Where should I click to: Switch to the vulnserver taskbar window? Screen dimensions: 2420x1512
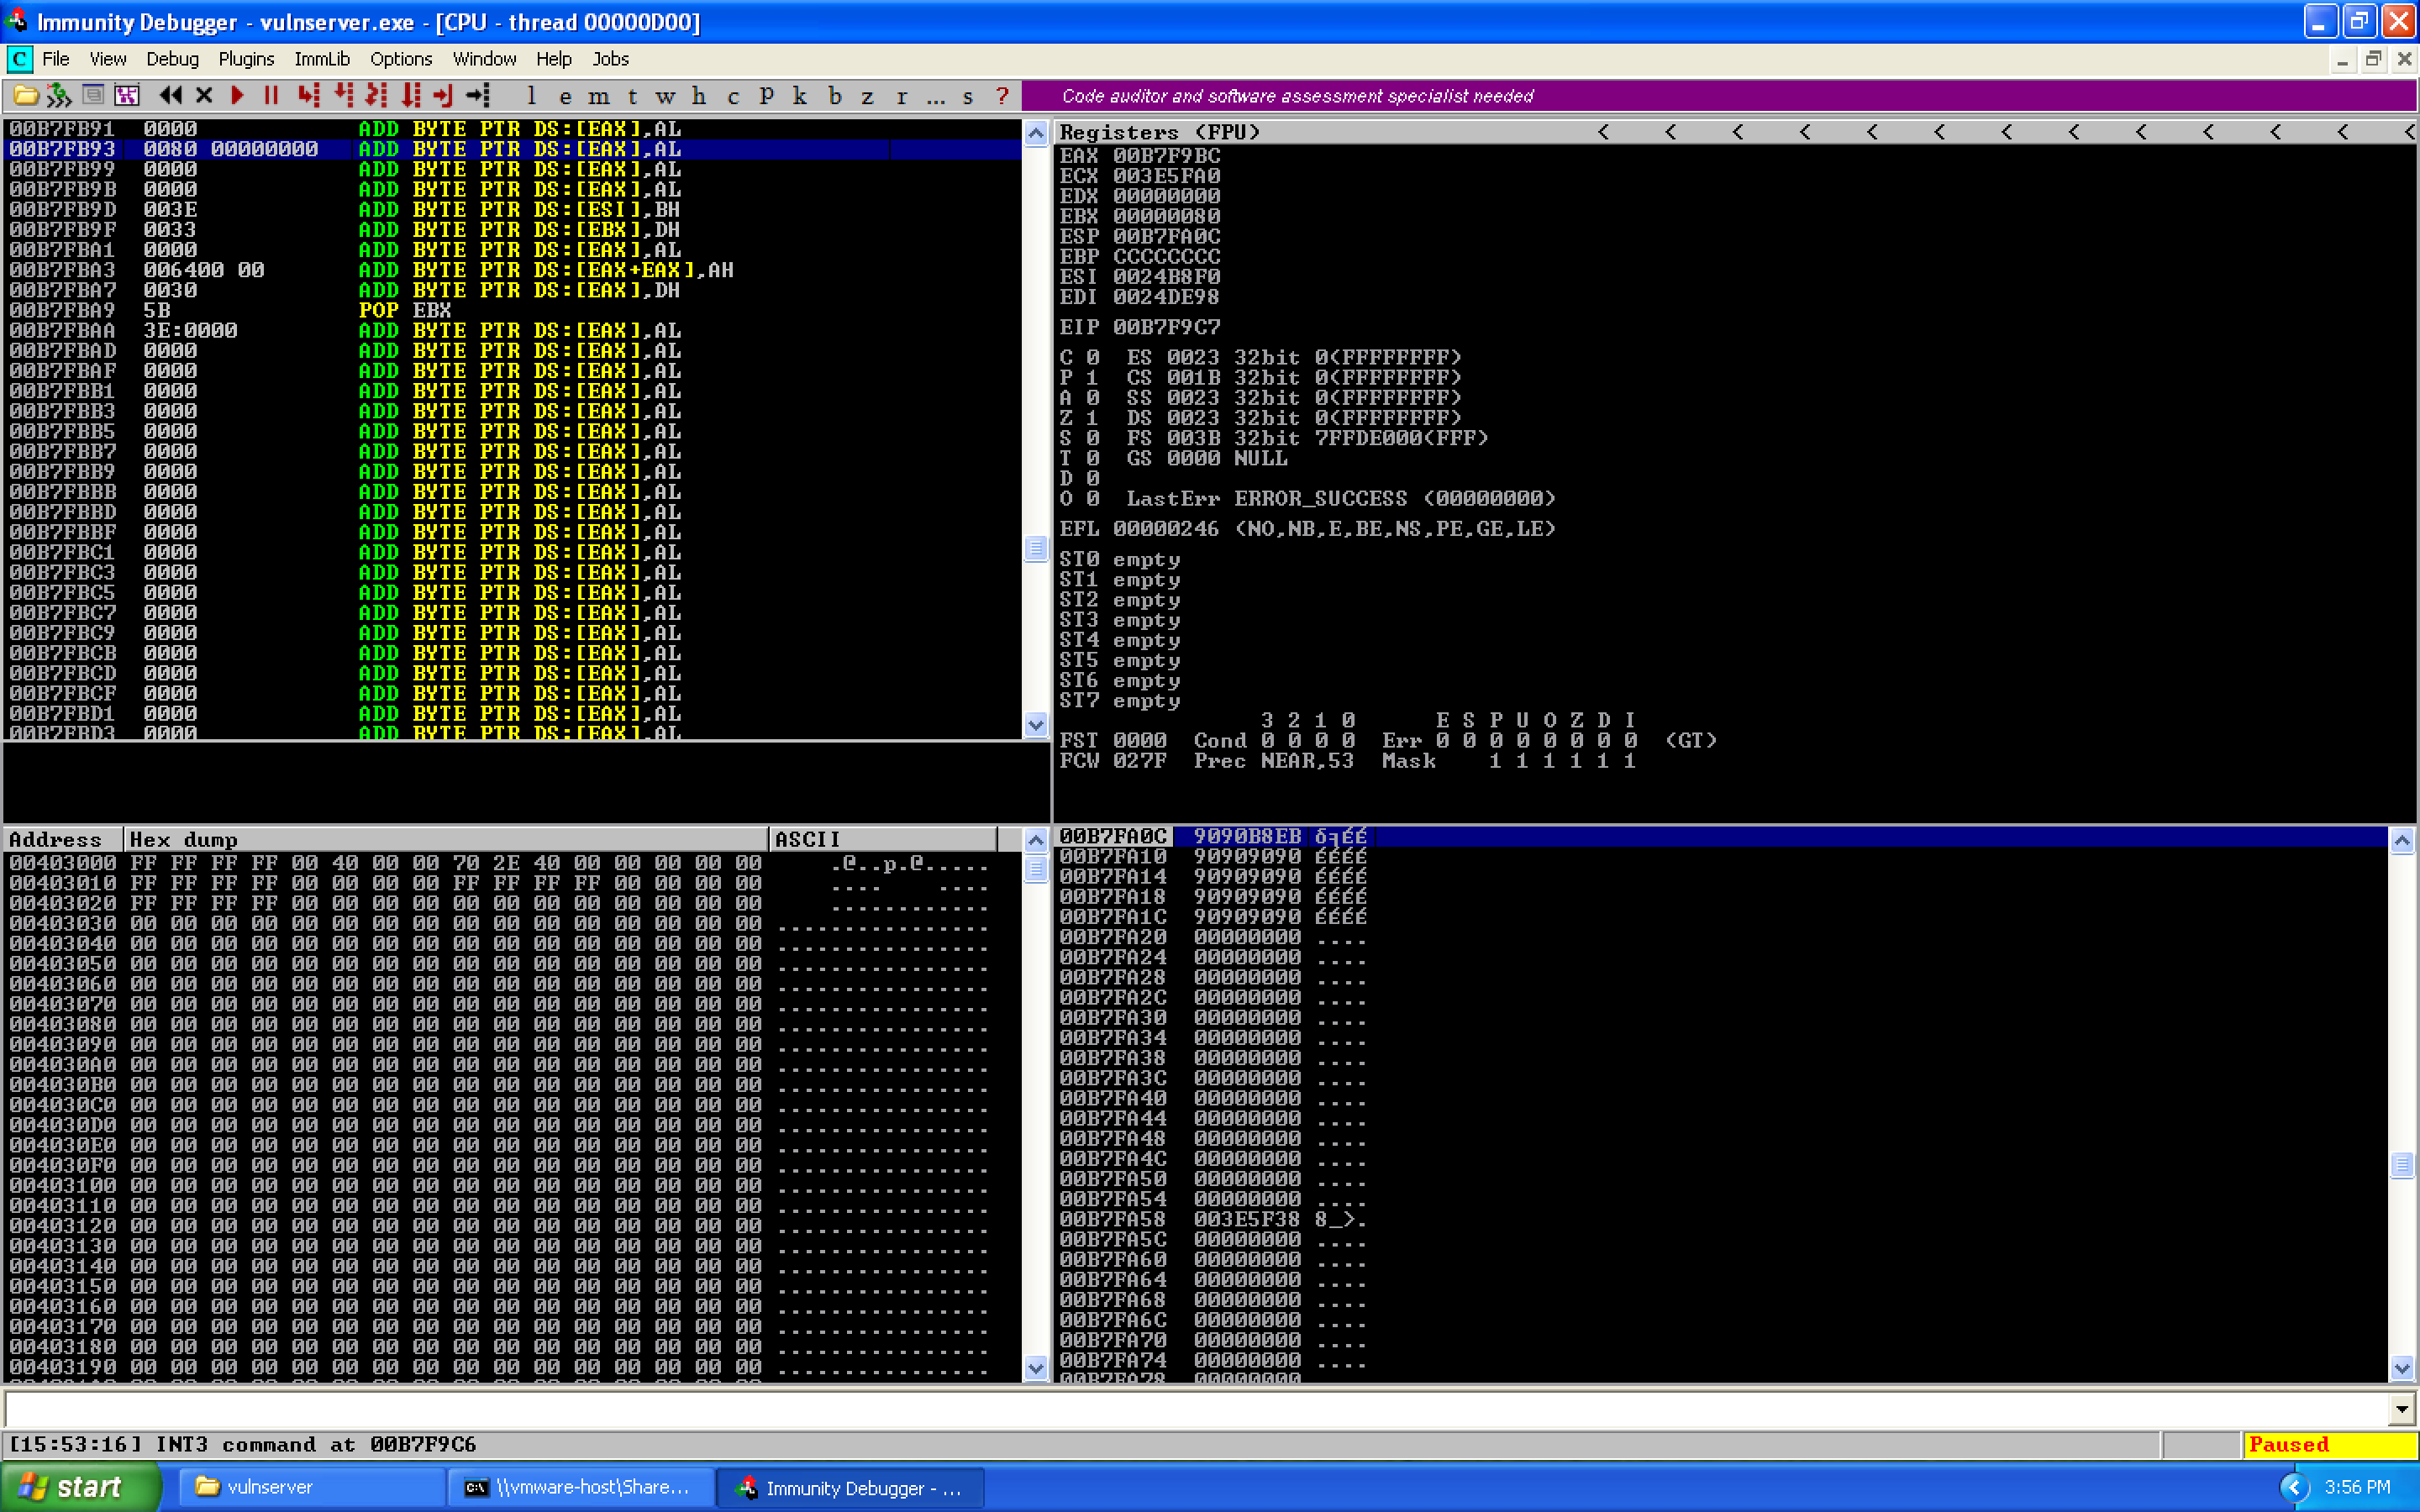310,1487
